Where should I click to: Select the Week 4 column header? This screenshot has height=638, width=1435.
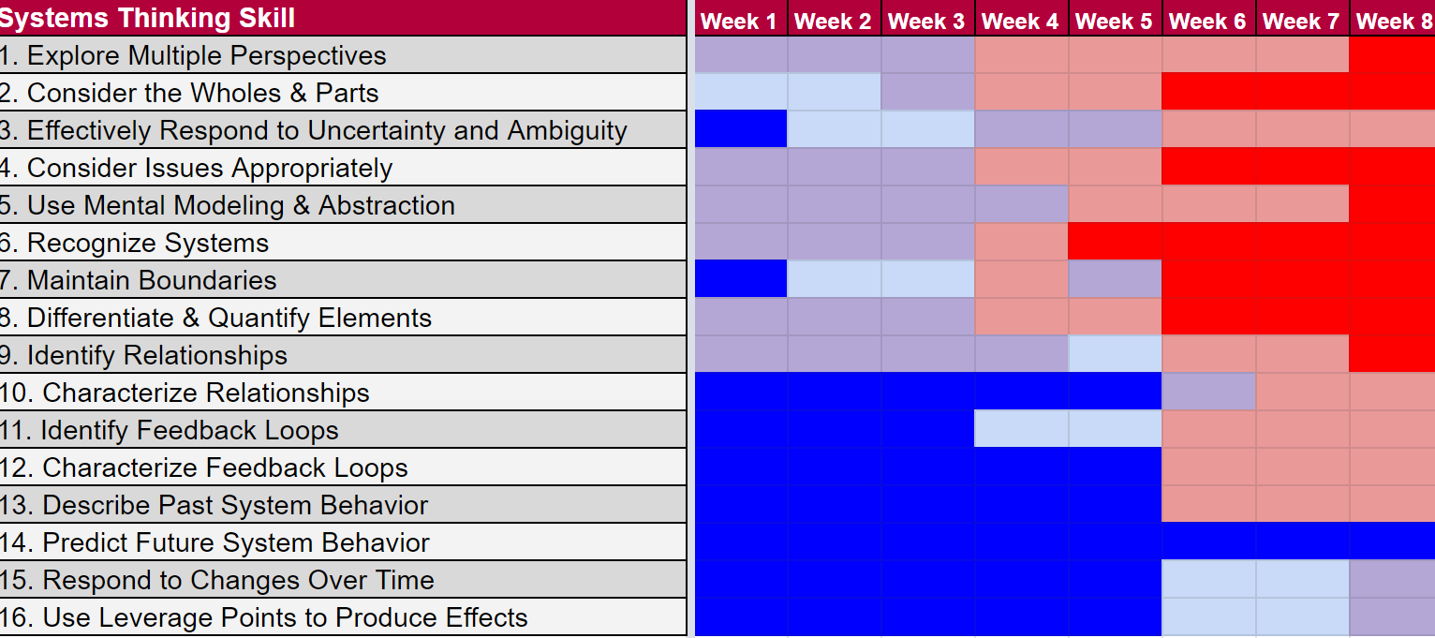(x=1021, y=21)
